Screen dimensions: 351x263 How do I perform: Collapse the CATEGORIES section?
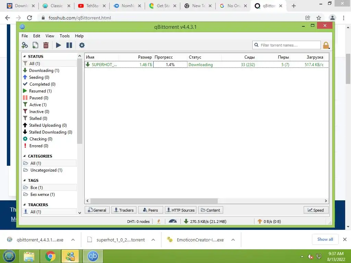tap(24, 156)
